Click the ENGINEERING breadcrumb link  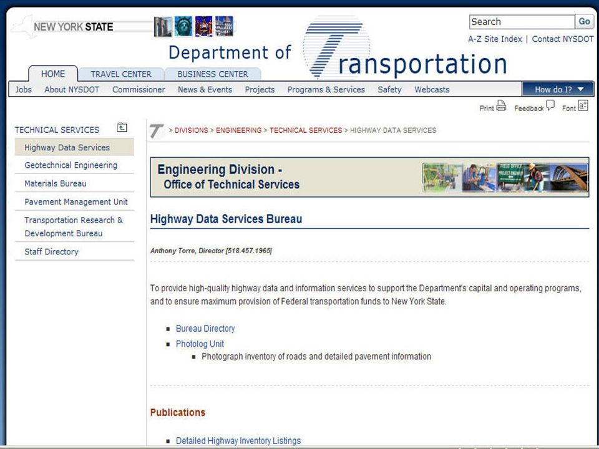[239, 130]
